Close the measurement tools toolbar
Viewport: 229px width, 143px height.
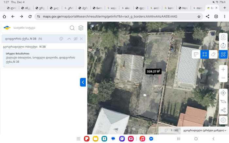[223, 55]
